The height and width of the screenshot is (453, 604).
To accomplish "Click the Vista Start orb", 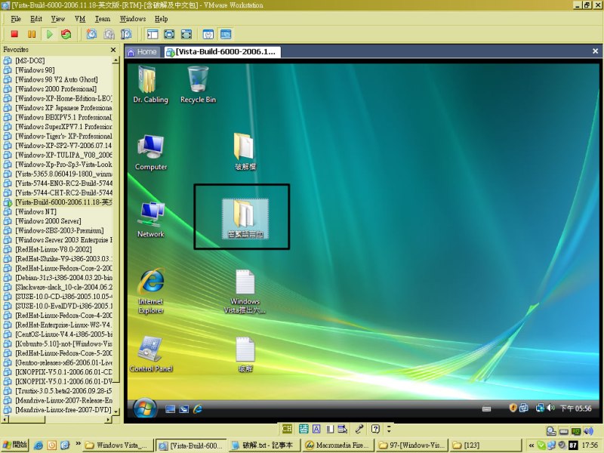I will click(145, 408).
